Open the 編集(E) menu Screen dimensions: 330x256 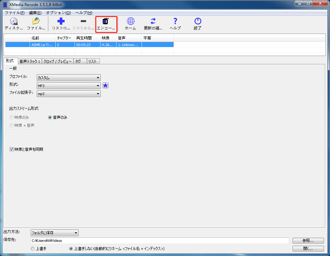35,12
